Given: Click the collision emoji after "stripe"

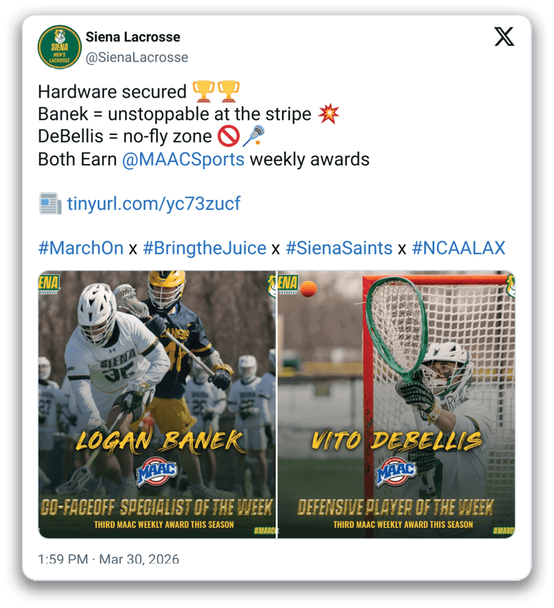Looking at the screenshot, I should tap(329, 115).
